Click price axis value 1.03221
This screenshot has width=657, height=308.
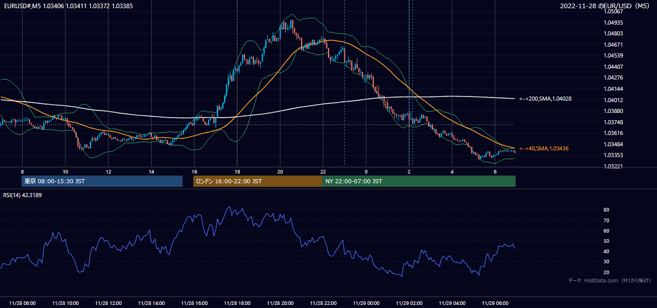(613, 166)
